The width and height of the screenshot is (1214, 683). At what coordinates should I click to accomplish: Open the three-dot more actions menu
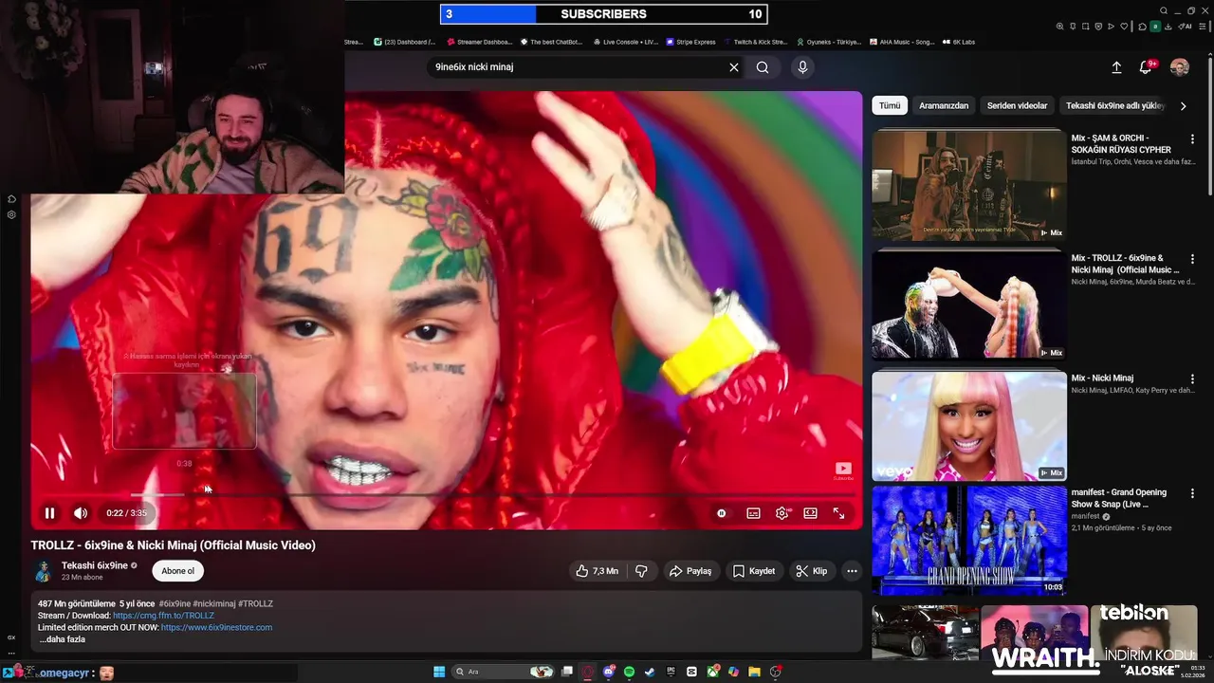pos(852,571)
